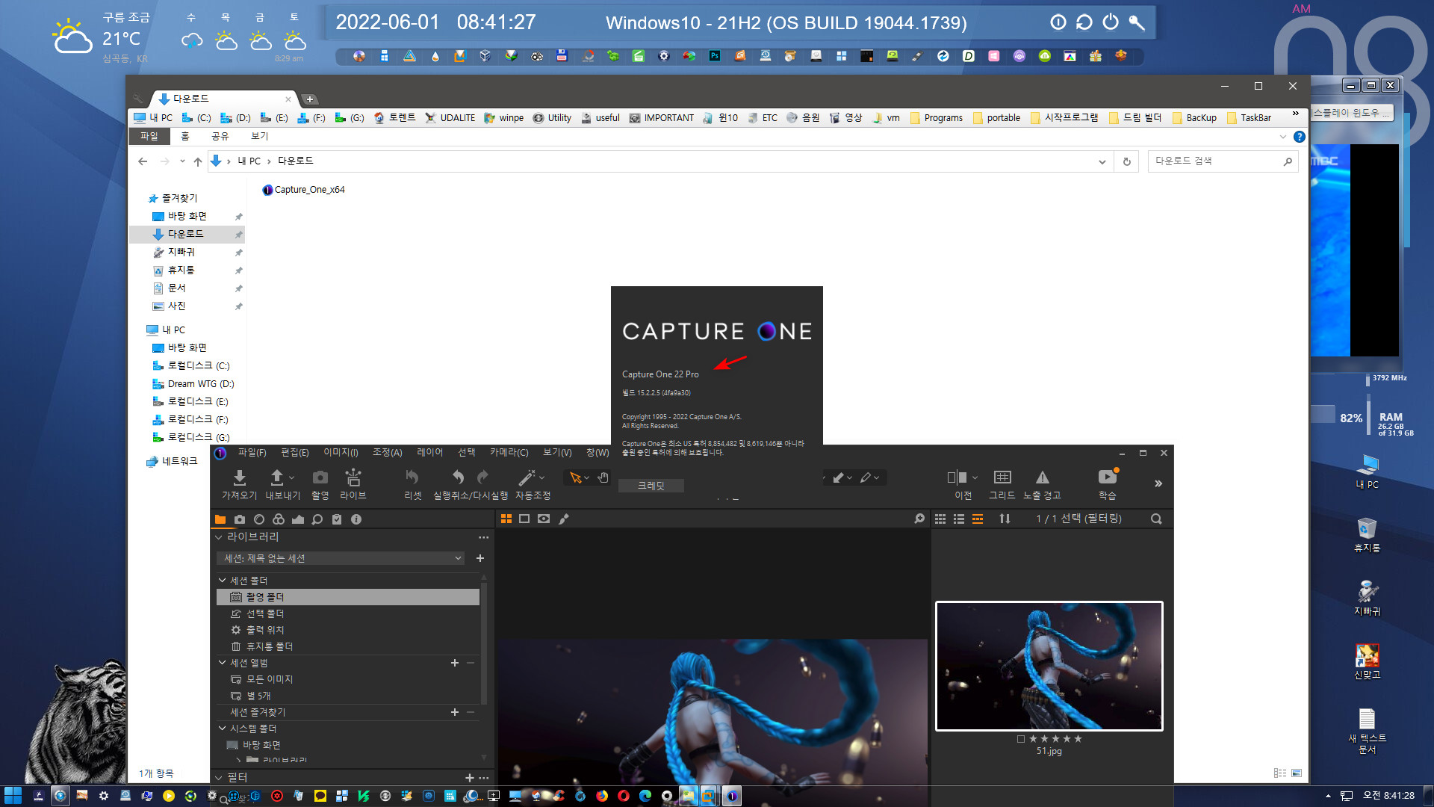Click the Import (가져오기) icon in Capture One
Screen dimensions: 1434x807
pyautogui.click(x=239, y=477)
